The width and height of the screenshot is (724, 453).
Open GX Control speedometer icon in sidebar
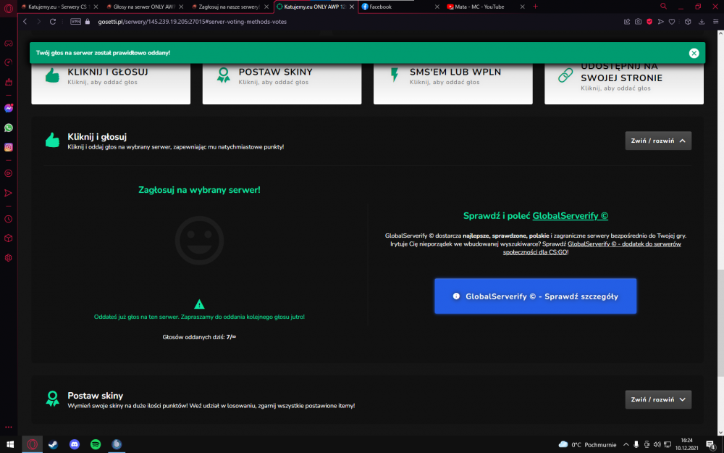tap(8, 62)
